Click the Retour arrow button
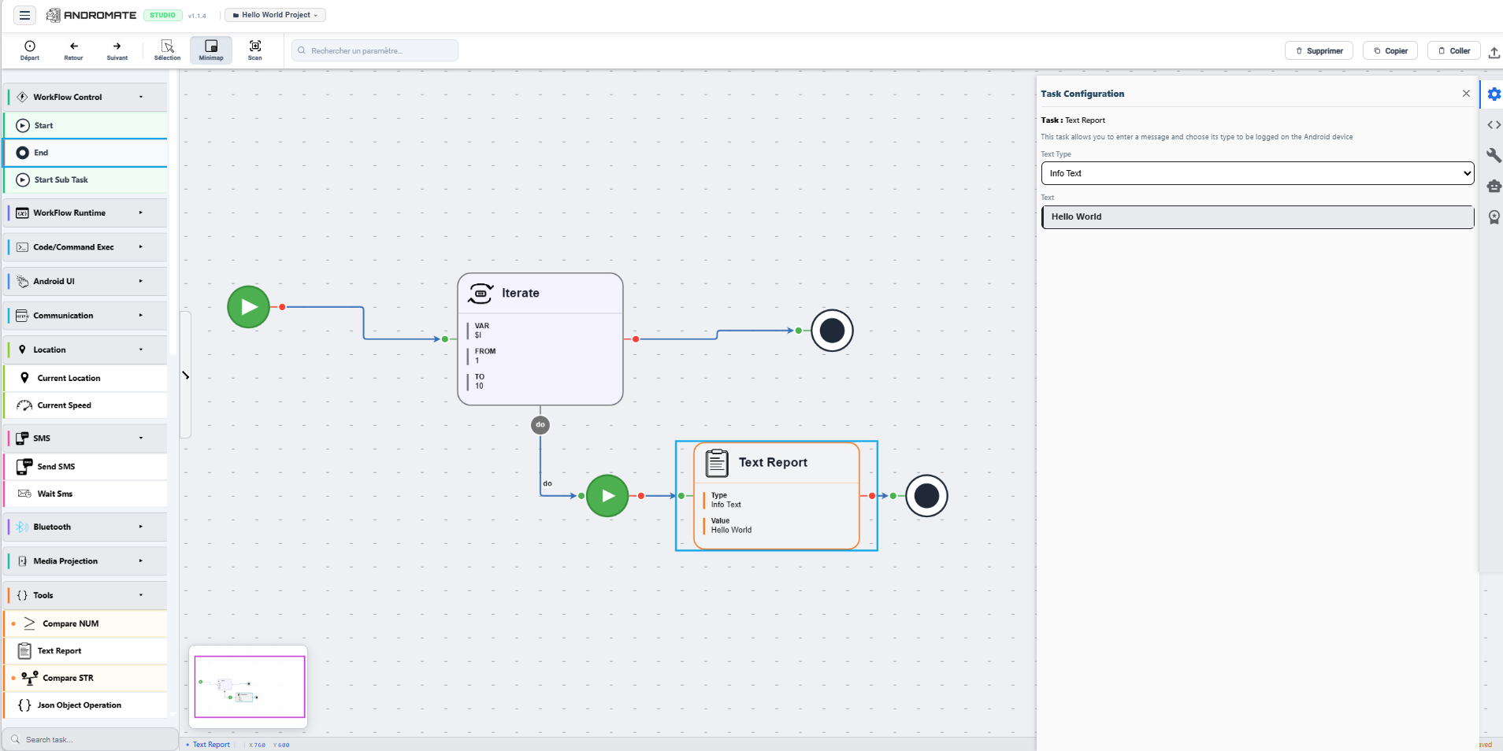 point(73,50)
